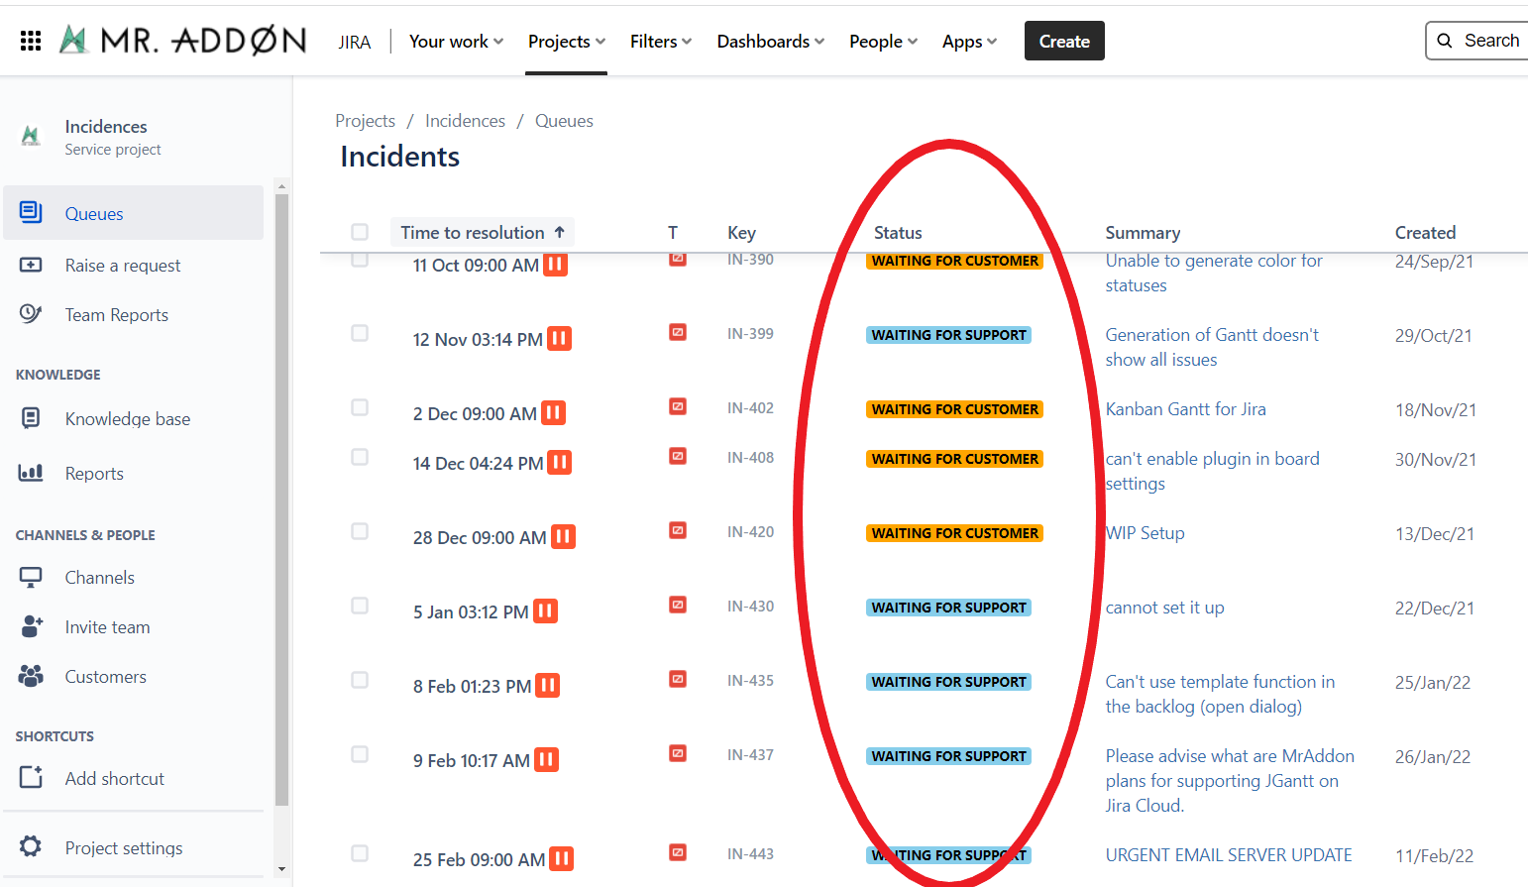Open the Kanban Gantt for Jira issue
Image resolution: width=1528 pixels, height=887 pixels.
pos(1185,409)
